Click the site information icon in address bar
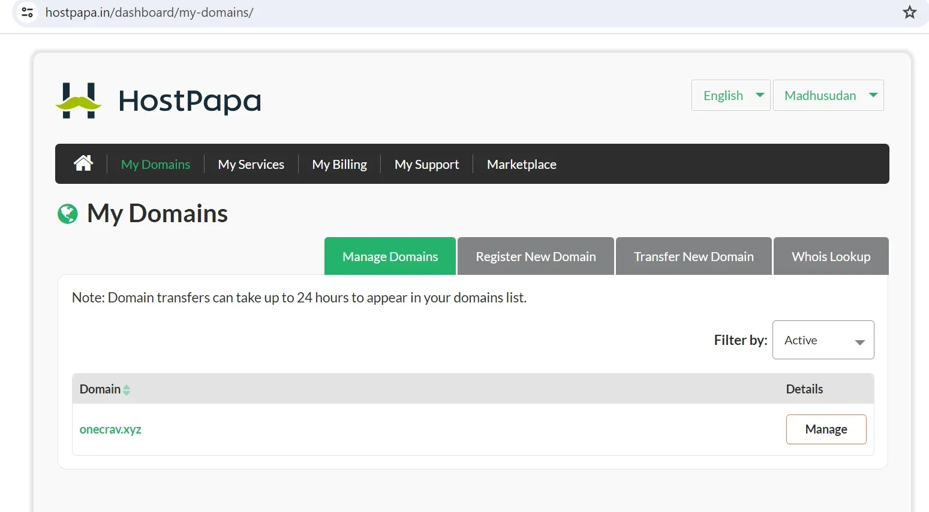The image size is (929, 512). (x=27, y=12)
